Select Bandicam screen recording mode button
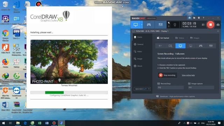224x126 pixels. [x=135, y=24]
